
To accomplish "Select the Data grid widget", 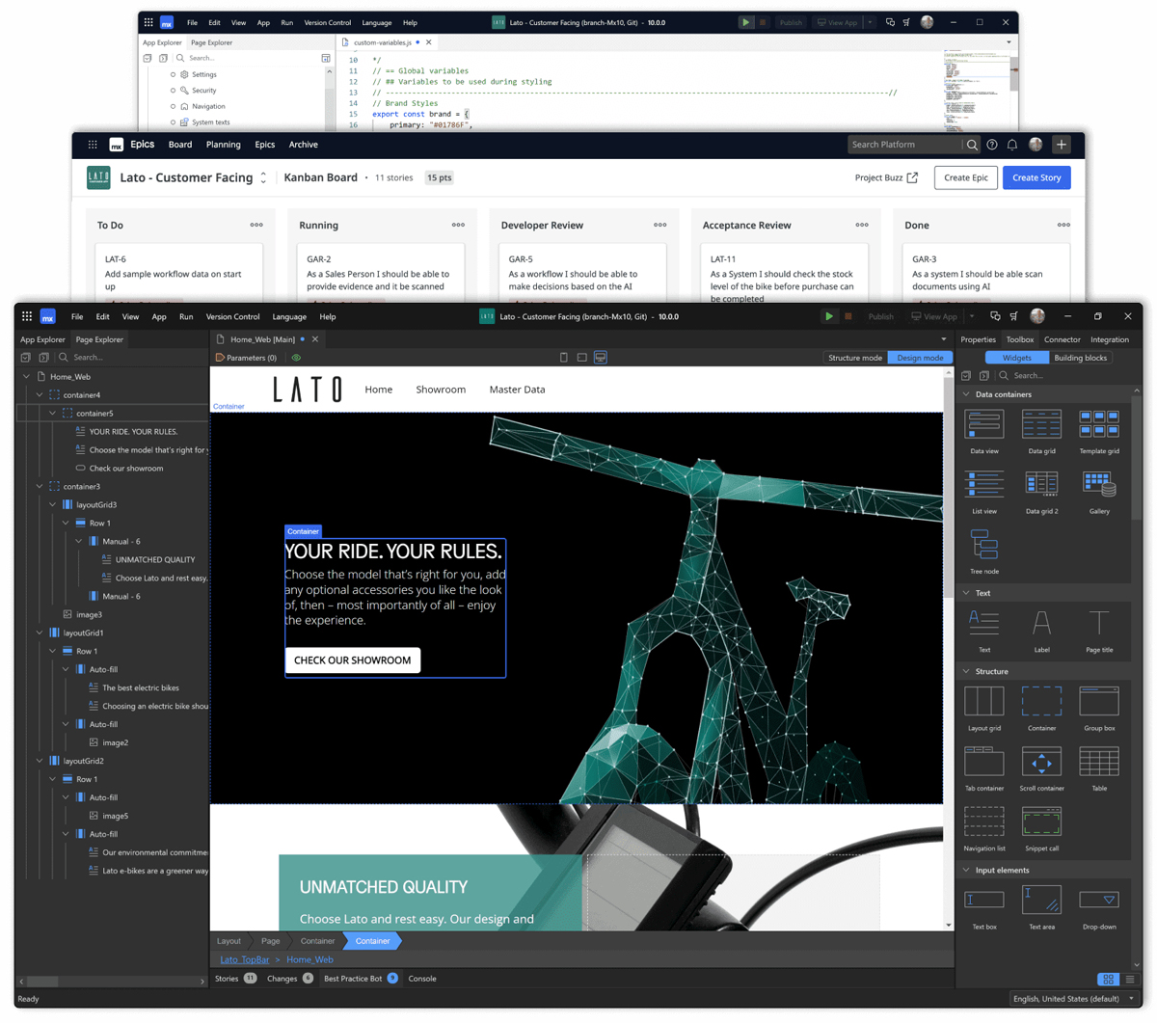I will (1041, 432).
